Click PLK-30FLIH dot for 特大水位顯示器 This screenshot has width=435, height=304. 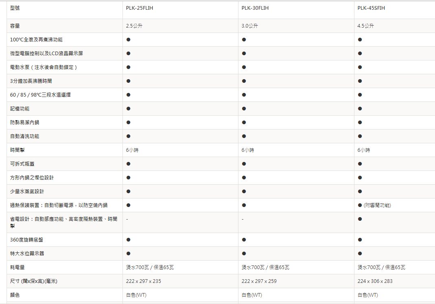[244, 254]
